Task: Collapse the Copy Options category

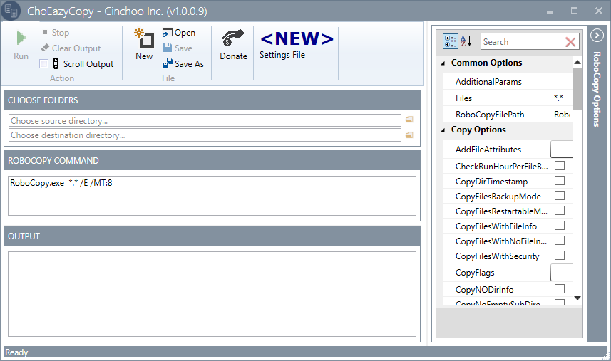Action: coord(443,130)
